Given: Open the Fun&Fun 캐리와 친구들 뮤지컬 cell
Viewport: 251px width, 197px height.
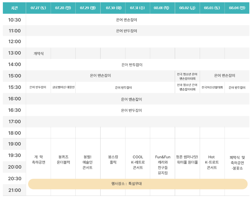Looking at the screenshot, I should point(162,159).
